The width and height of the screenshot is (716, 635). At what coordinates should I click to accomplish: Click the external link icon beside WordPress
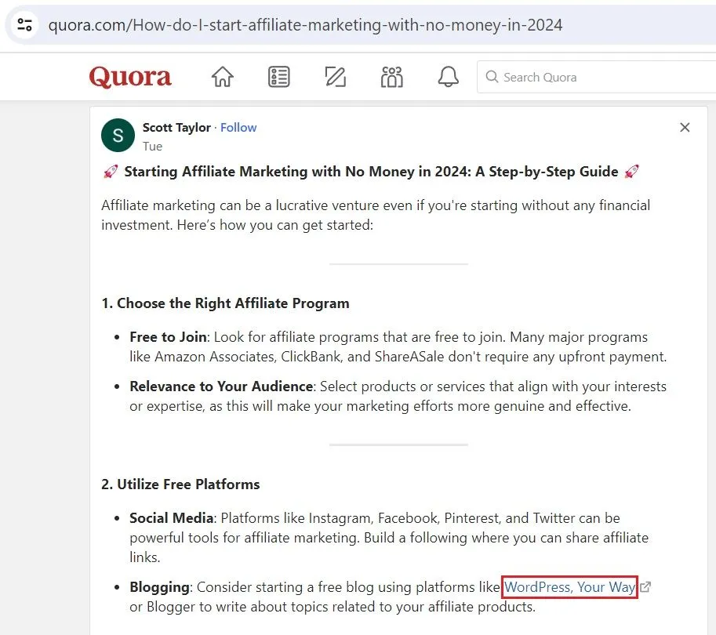pos(645,586)
